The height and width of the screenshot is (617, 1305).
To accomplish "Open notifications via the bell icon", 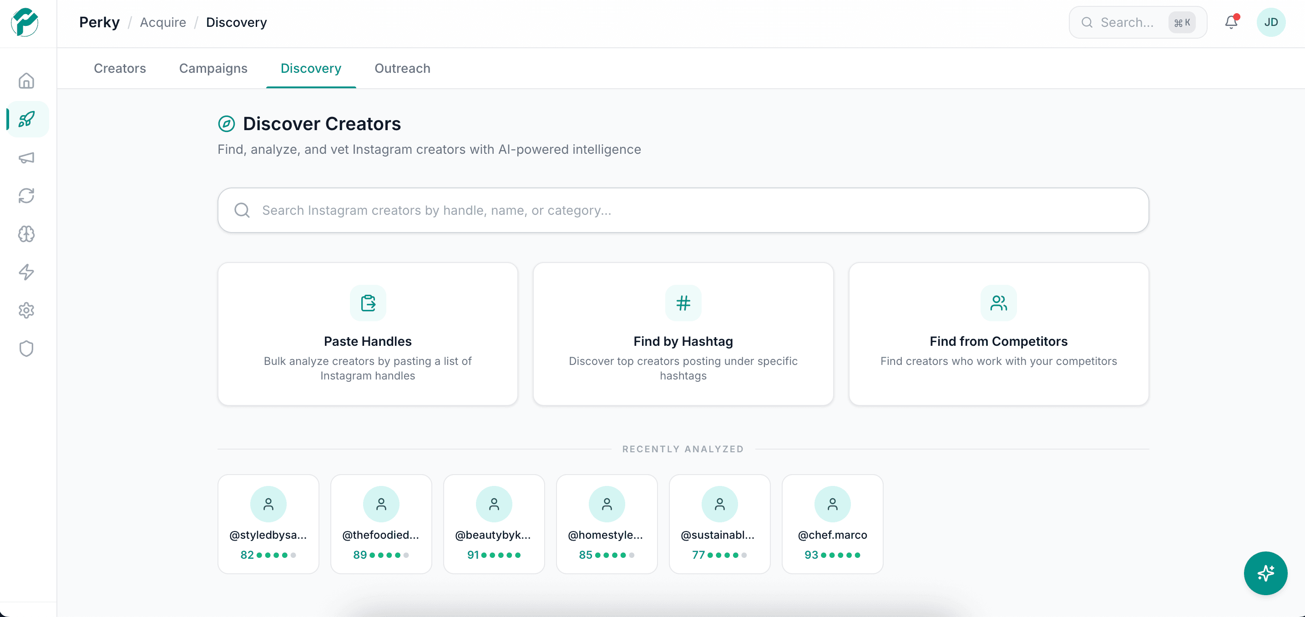I will (1231, 22).
